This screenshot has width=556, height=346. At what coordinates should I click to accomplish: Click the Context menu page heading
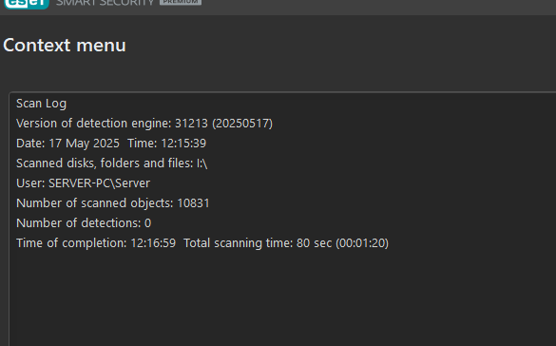(65, 46)
